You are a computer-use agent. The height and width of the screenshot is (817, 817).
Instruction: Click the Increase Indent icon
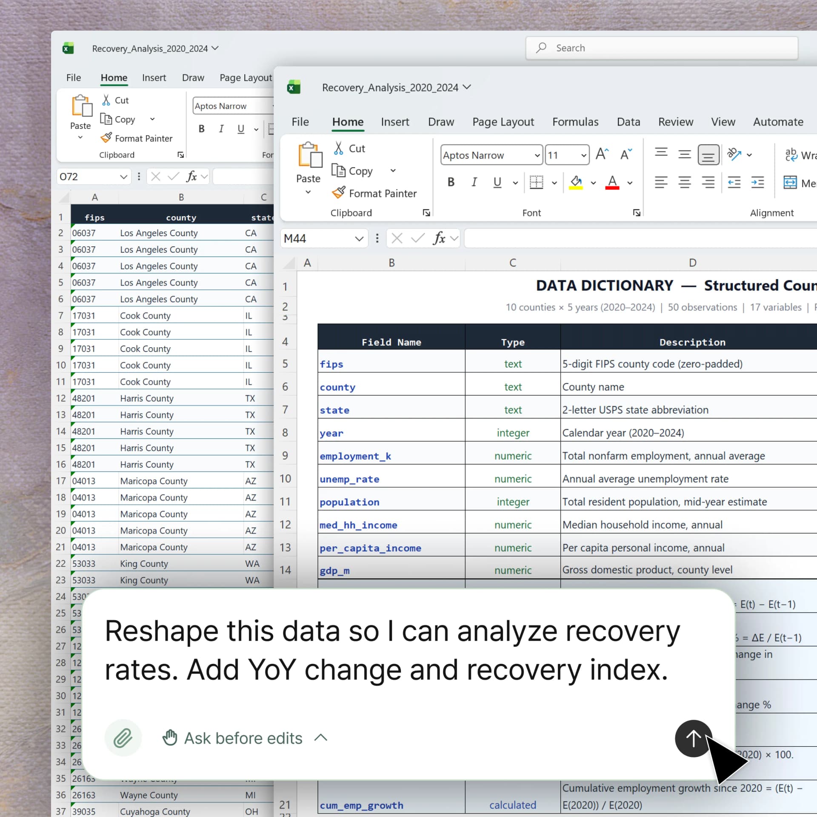(758, 183)
